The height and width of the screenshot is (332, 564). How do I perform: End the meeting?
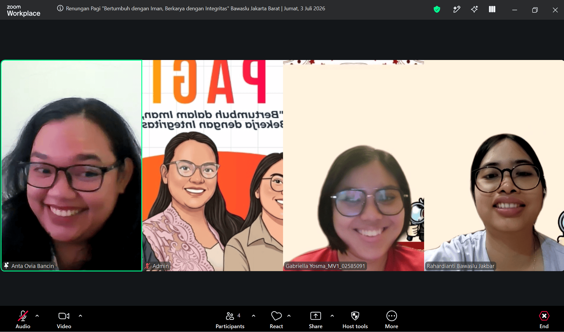[x=544, y=320]
